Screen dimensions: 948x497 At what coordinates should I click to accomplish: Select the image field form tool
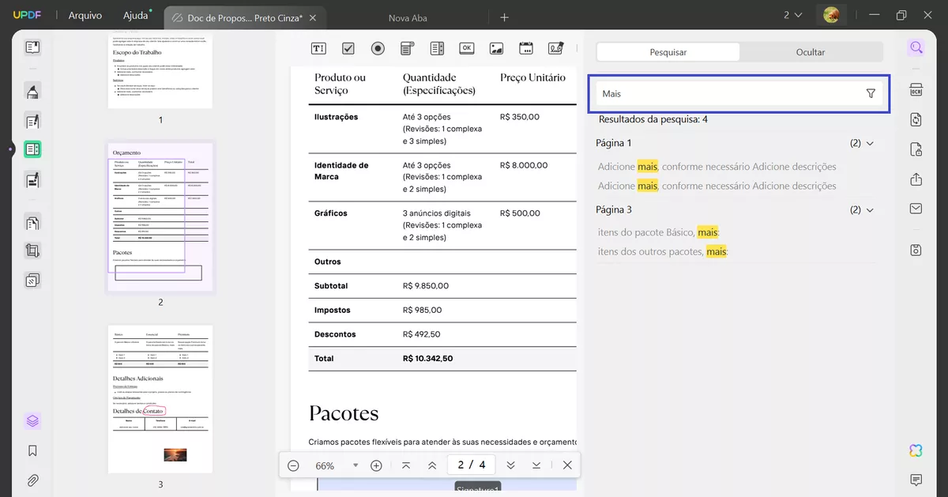pyautogui.click(x=496, y=47)
